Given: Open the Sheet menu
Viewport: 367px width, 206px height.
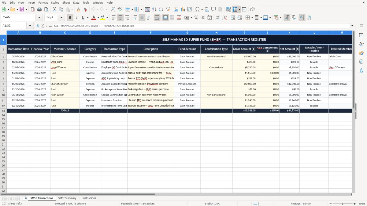Looking at the screenshot, I should (x=66, y=2).
